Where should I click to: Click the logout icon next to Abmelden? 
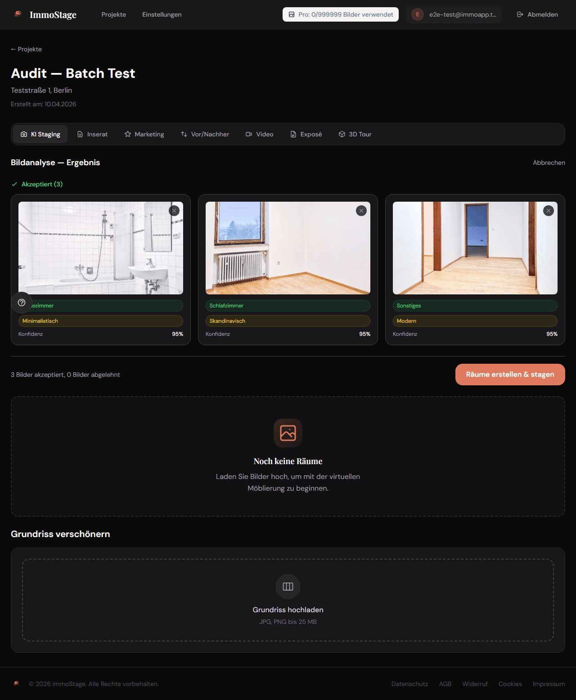(519, 14)
